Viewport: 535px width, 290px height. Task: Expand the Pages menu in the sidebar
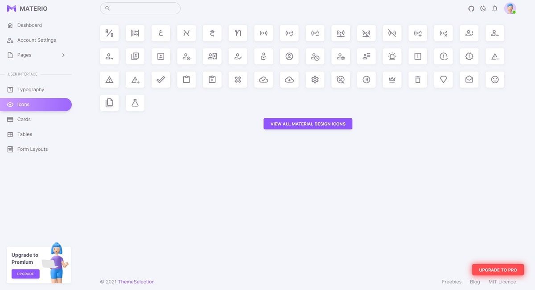(x=36, y=55)
